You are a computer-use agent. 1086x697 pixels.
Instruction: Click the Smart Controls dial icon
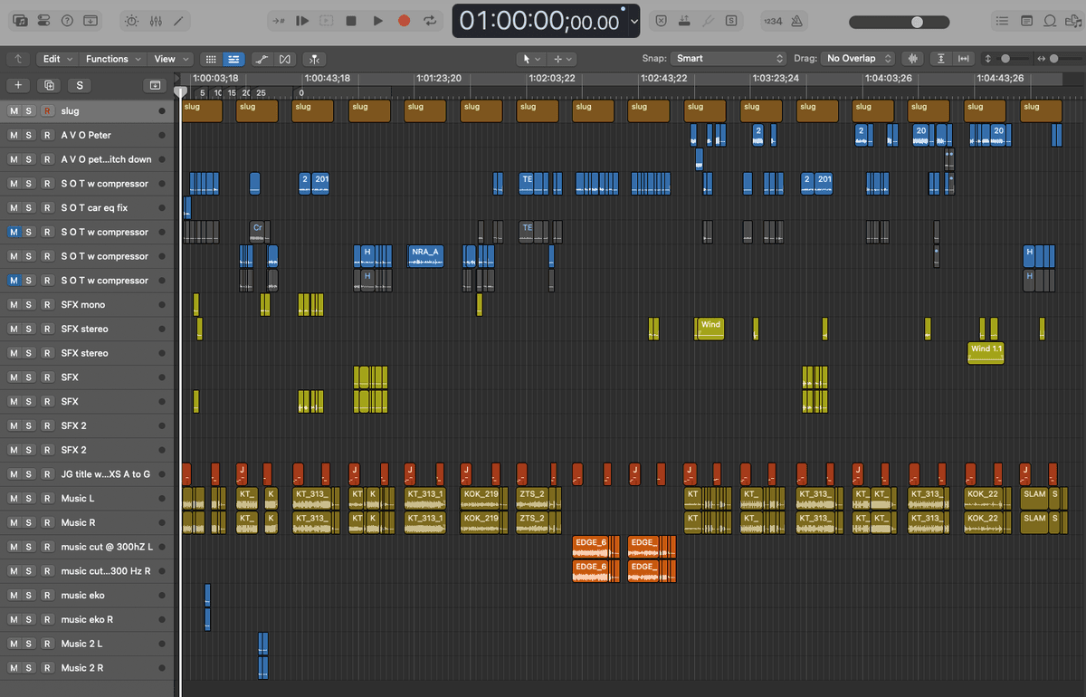(x=132, y=20)
